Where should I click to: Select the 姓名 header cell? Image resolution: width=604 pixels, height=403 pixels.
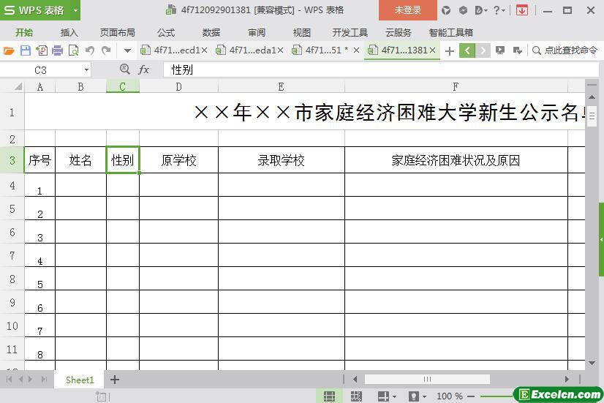(80, 160)
